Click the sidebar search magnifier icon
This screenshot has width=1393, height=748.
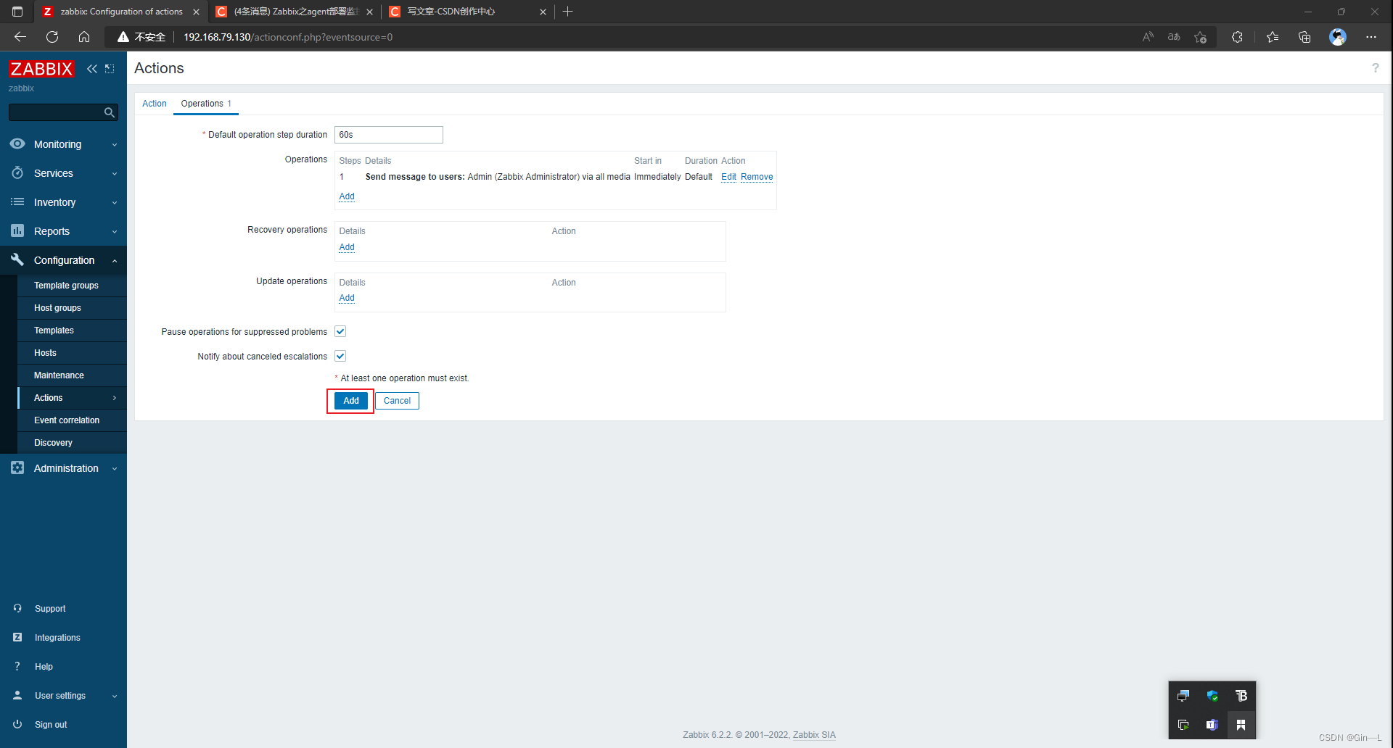point(110,112)
